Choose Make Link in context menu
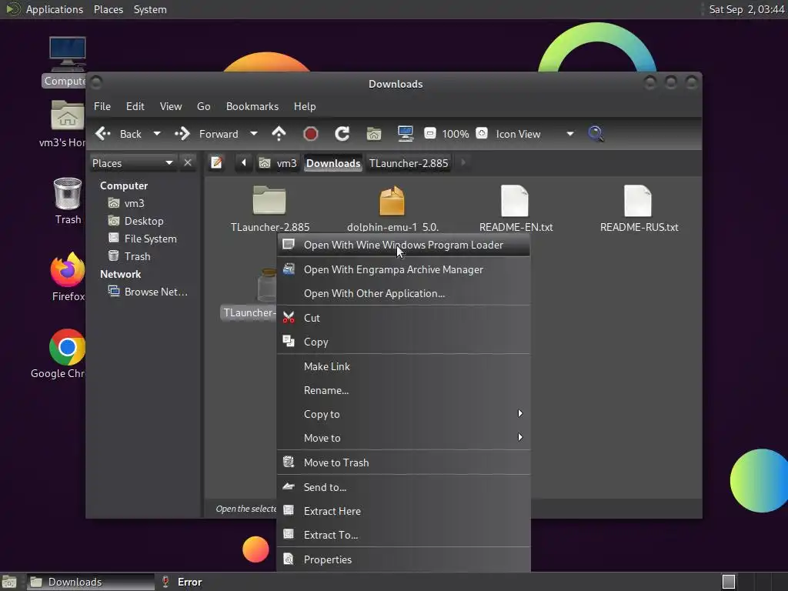 coord(403,366)
